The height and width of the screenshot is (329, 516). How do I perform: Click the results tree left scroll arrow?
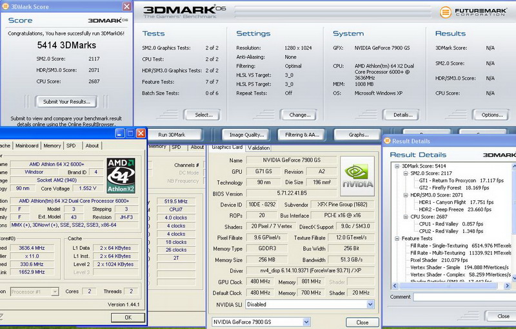pos(395,286)
